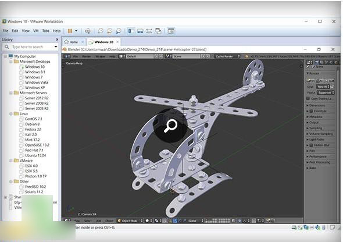Switch to Unity mode icon
343x242 pixels.
point(158,31)
